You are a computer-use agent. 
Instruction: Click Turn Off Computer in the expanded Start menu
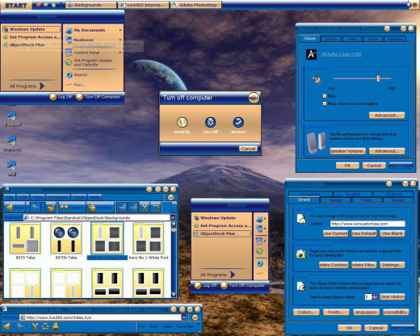tap(98, 97)
